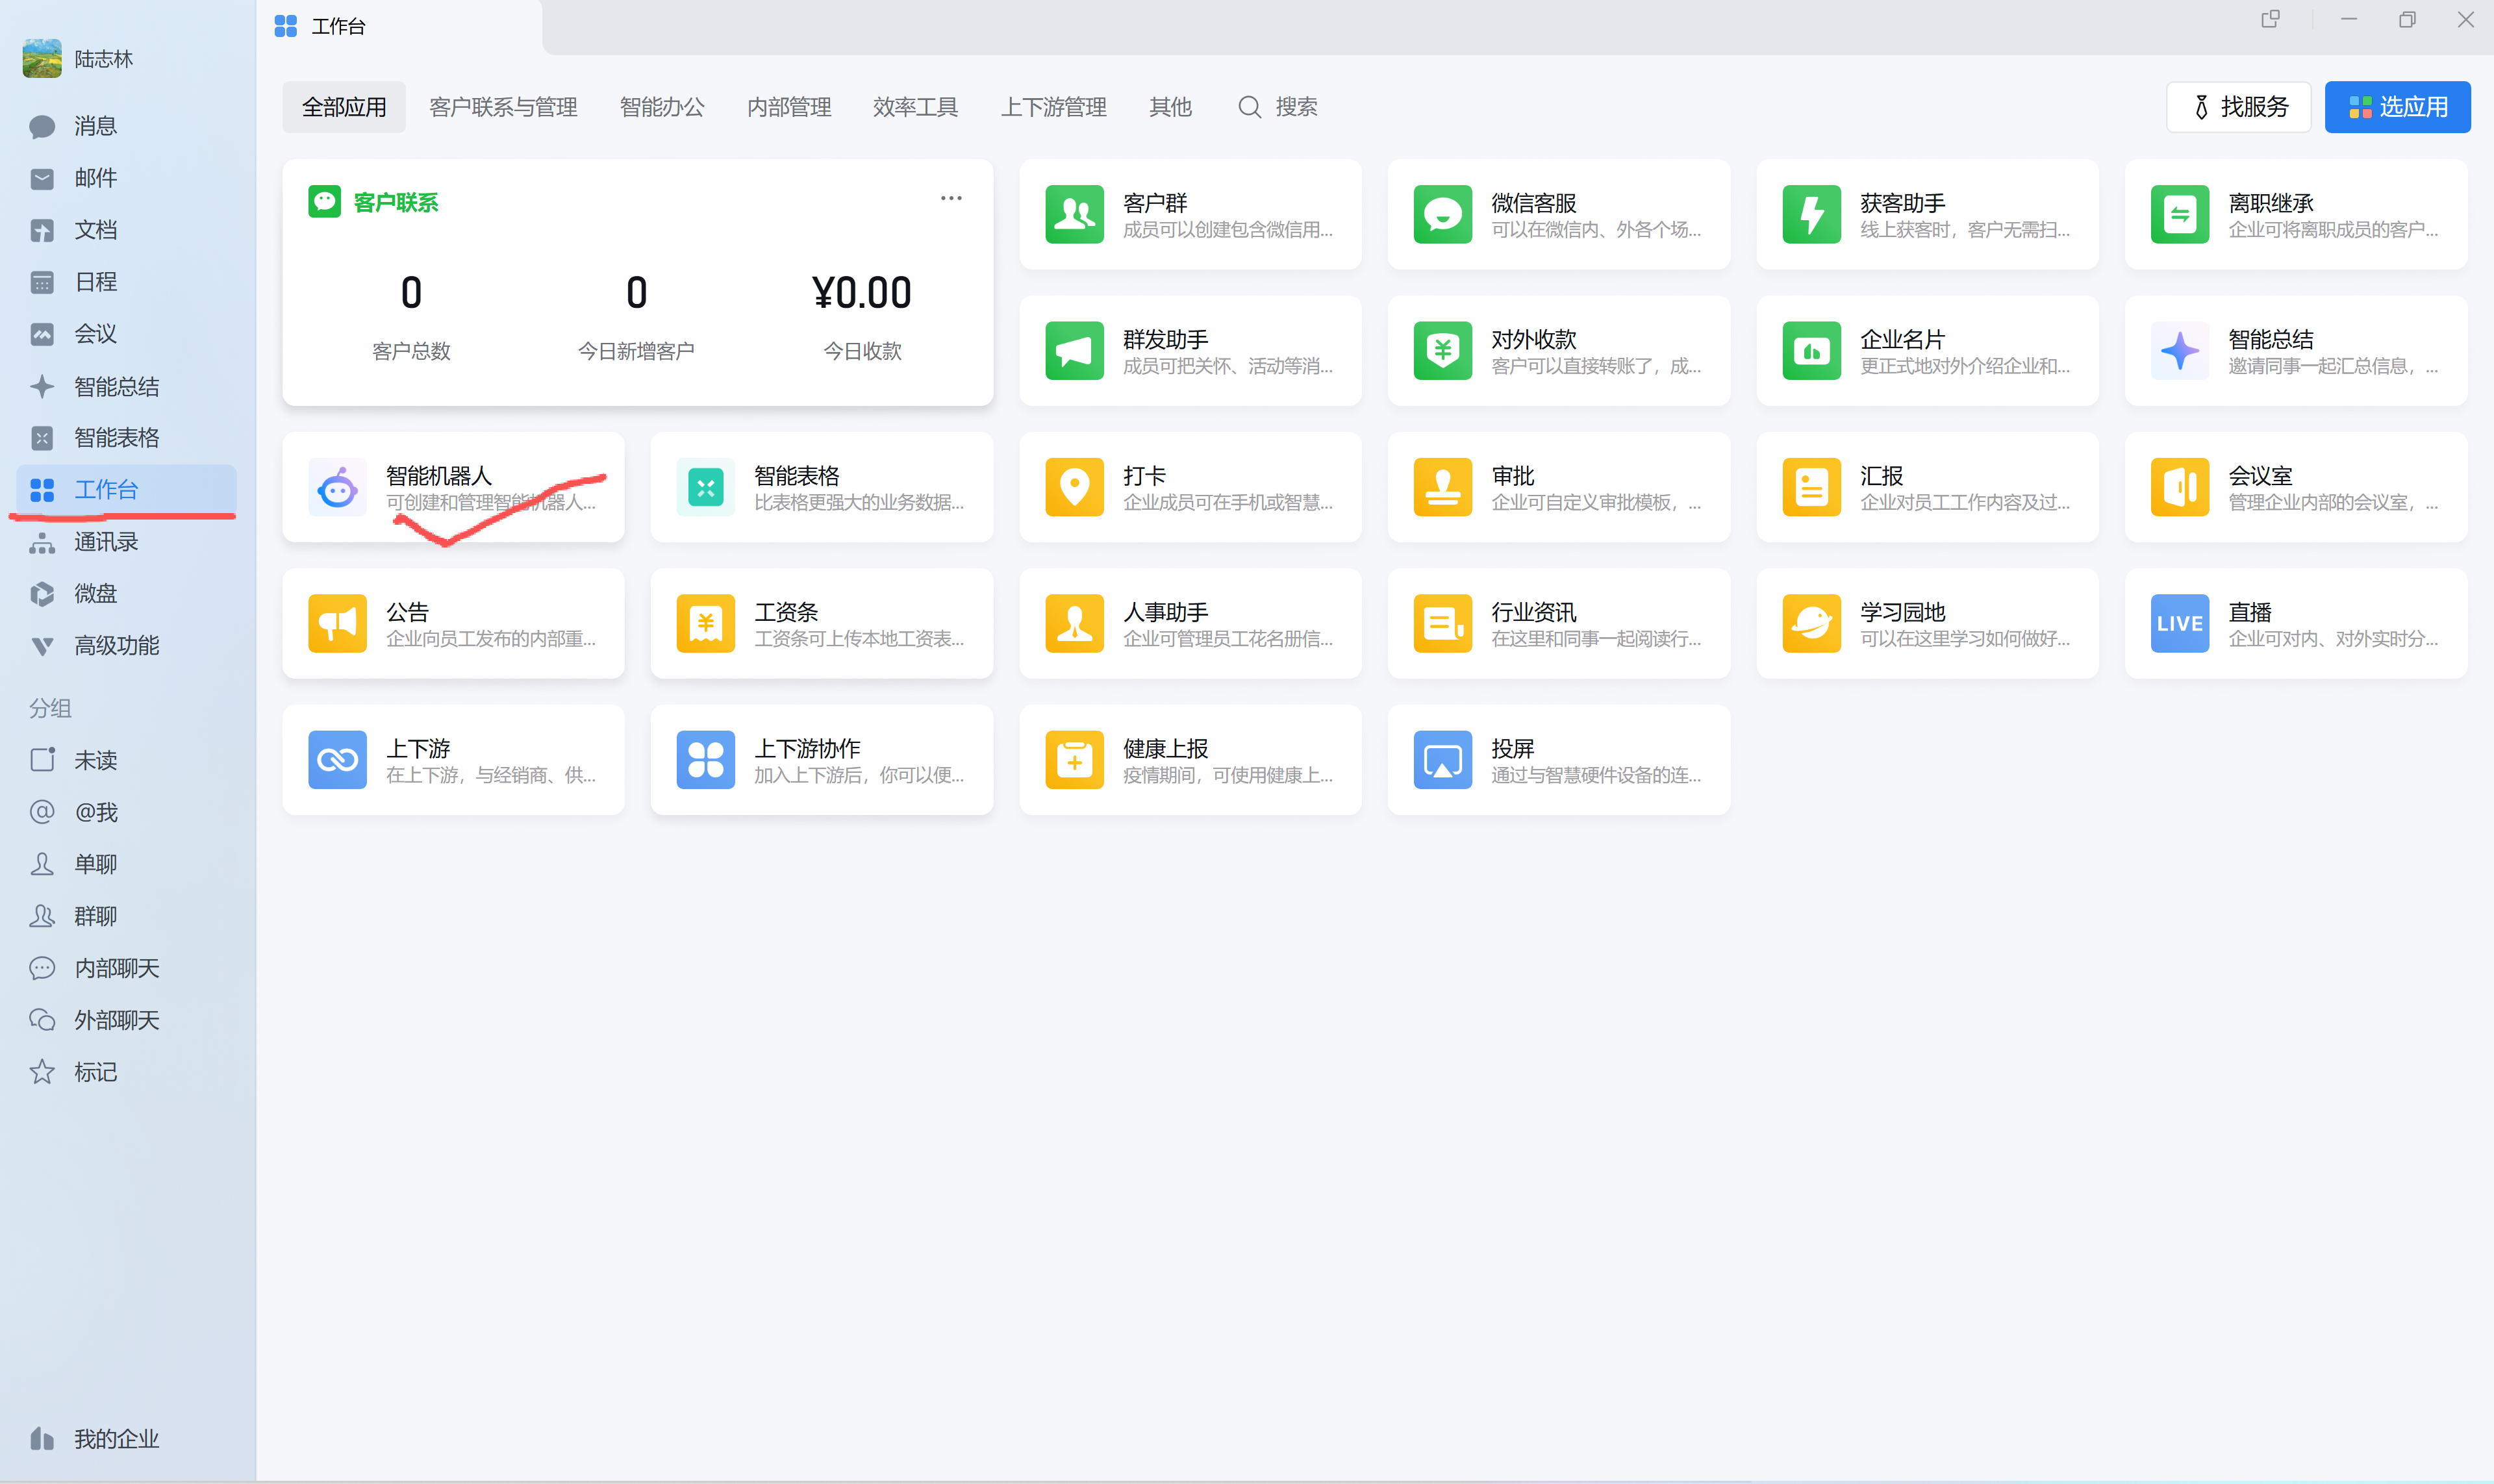Launch 微信客服 from its green icon
2494x1484 pixels.
1442,214
